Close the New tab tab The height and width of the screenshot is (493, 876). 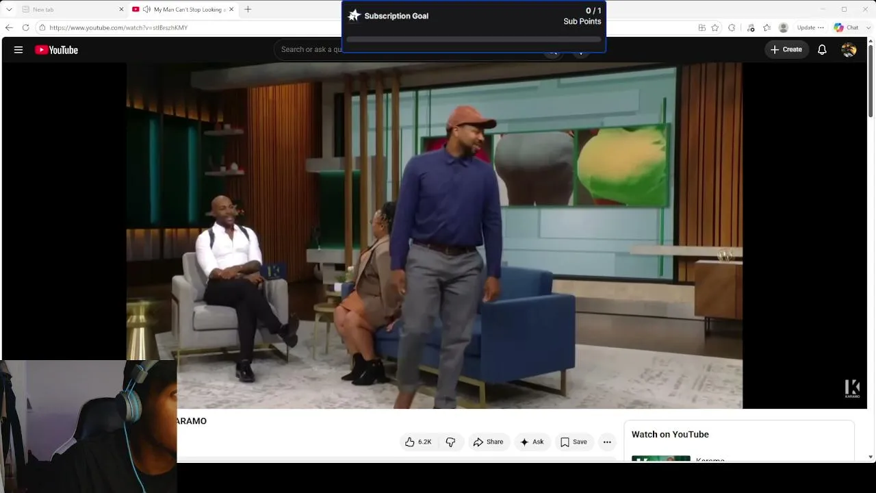click(121, 10)
